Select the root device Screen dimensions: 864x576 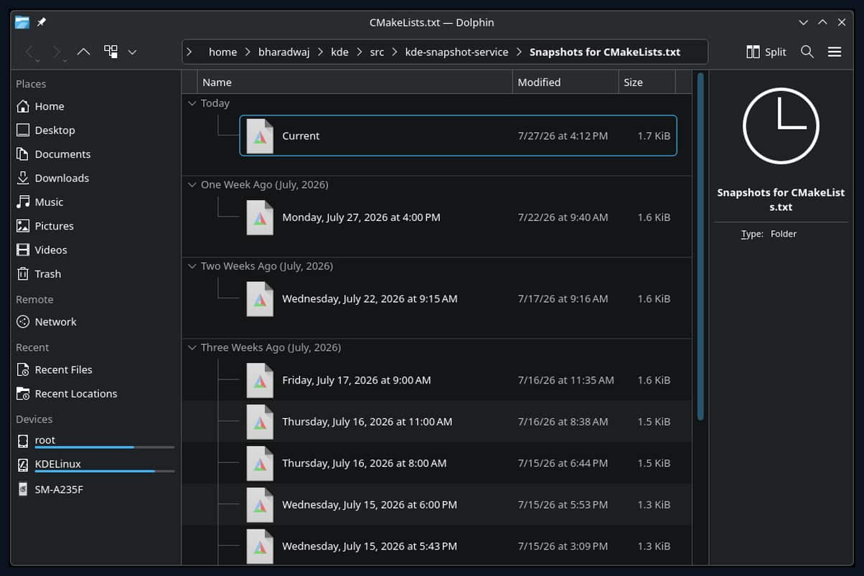95,441
